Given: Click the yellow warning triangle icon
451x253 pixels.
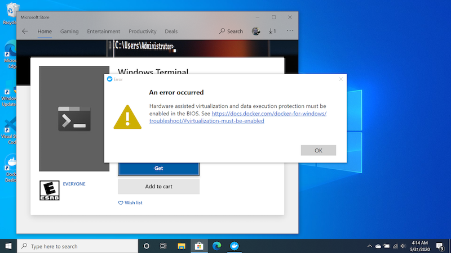Looking at the screenshot, I should tap(127, 117).
